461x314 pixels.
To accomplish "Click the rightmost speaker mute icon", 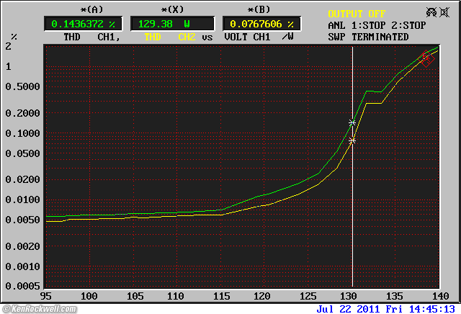I will pyautogui.click(x=446, y=12).
